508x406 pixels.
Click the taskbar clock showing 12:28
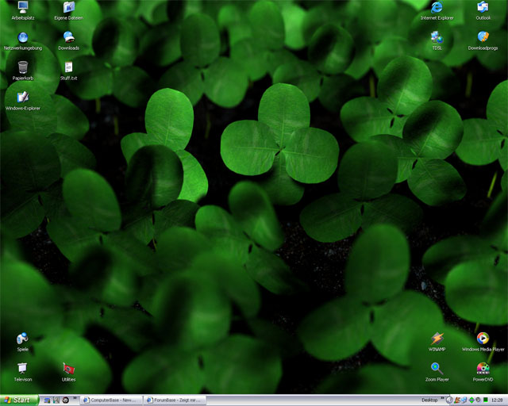[x=497, y=400]
